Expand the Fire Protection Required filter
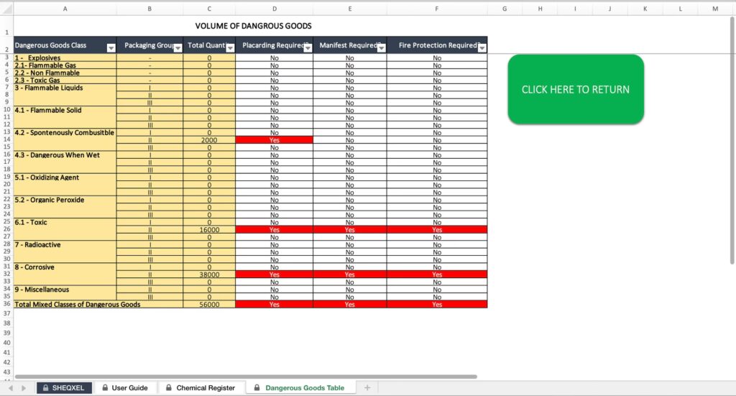736x396 pixels. tap(482, 47)
